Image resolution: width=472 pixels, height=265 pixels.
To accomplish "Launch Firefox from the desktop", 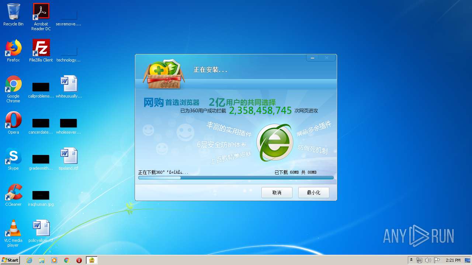I will pyautogui.click(x=13, y=51).
